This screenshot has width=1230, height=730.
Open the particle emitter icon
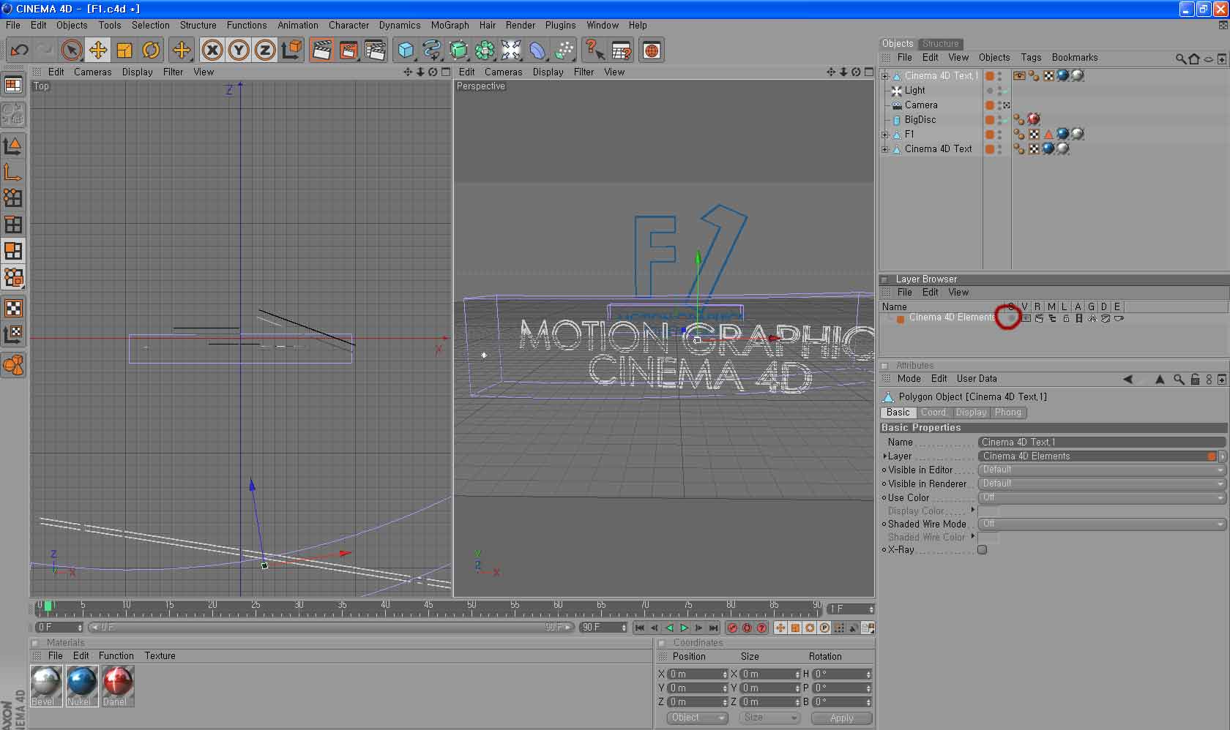point(564,50)
